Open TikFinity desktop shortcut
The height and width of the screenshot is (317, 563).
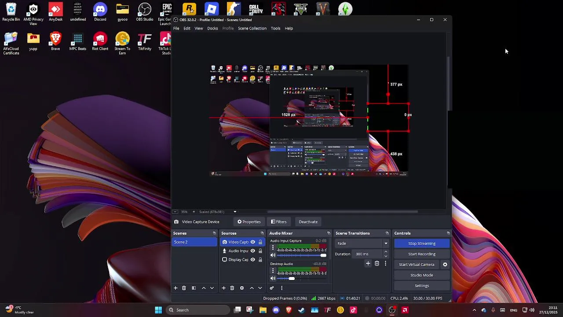145,41
